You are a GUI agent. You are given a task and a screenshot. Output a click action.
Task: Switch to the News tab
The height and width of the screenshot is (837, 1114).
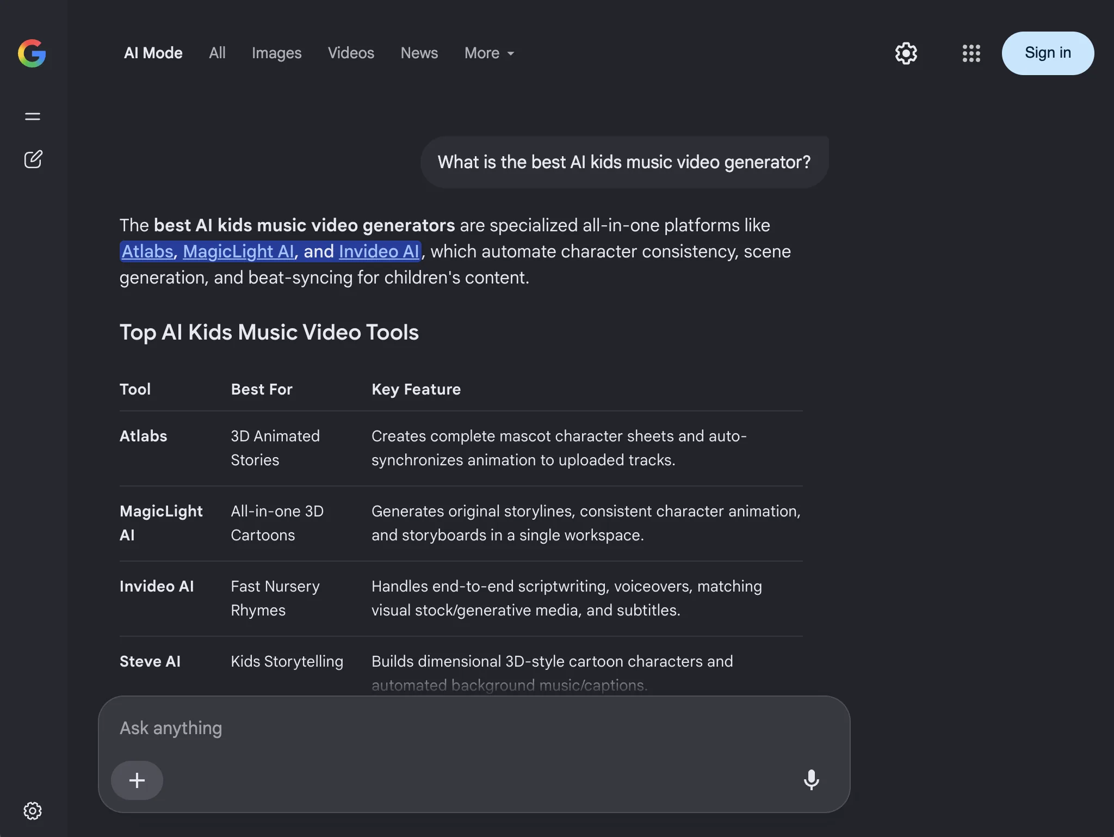tap(419, 53)
